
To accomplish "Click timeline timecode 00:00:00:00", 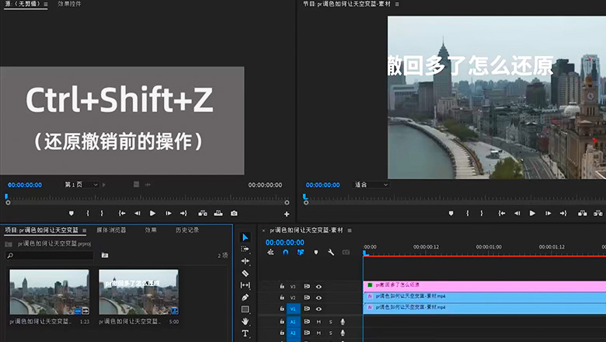I will 285,243.
